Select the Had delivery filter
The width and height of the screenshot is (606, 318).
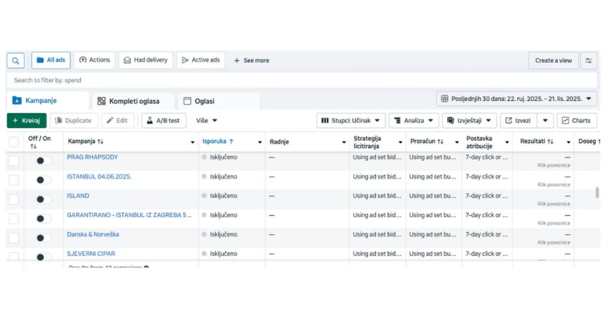tap(147, 60)
